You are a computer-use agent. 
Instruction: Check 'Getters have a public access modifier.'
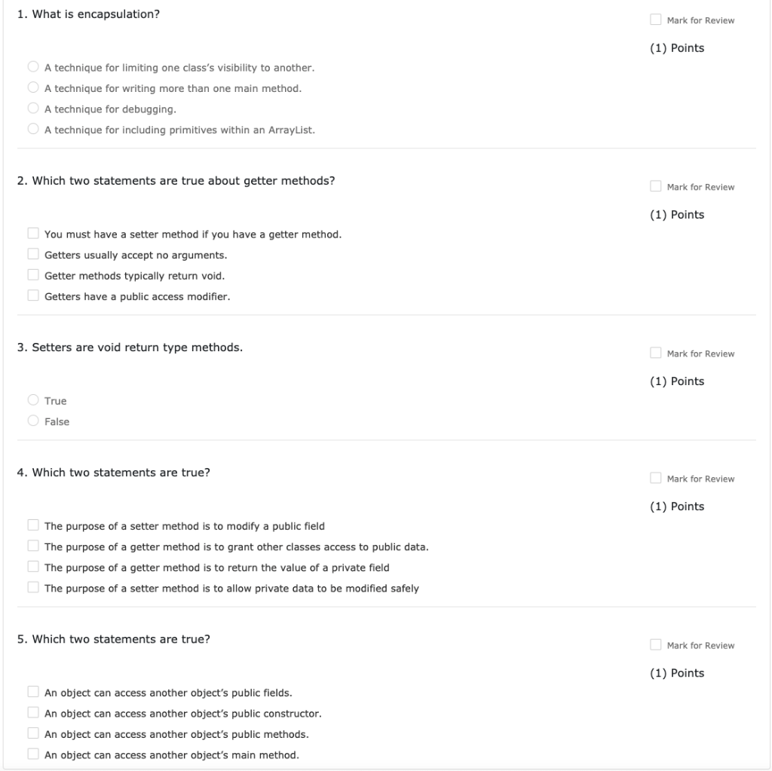[x=33, y=295]
